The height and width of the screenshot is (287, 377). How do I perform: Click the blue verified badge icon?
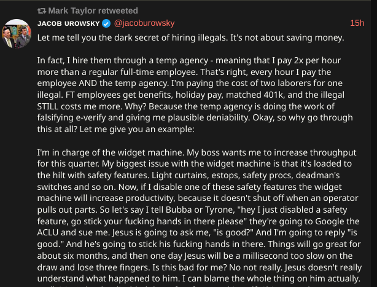coord(105,23)
